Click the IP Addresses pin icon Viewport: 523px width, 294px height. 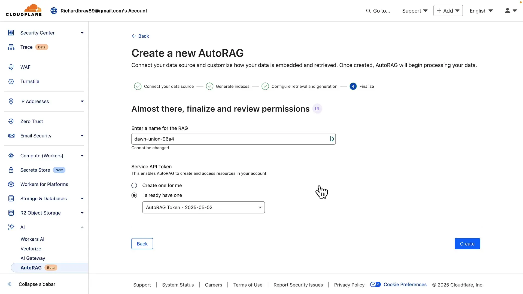(x=11, y=101)
